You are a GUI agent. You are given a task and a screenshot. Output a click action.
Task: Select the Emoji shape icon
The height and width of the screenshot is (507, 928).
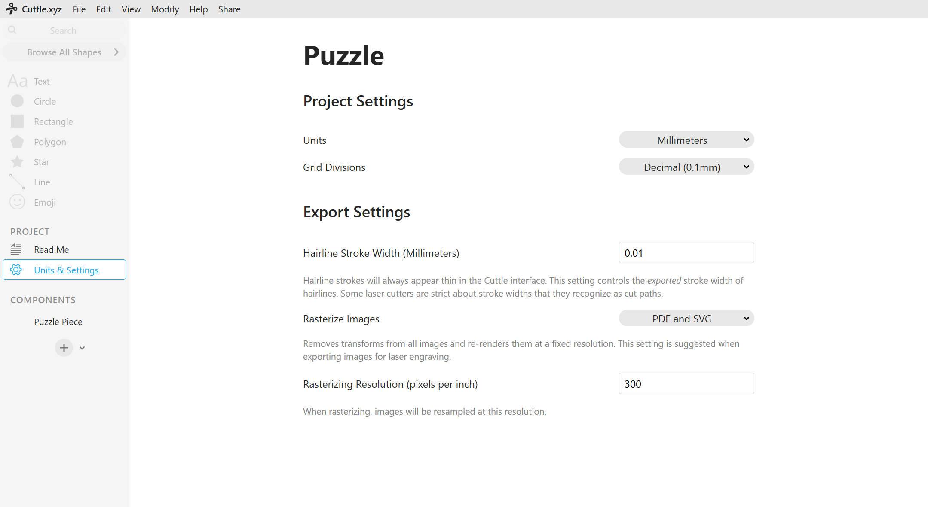point(17,202)
